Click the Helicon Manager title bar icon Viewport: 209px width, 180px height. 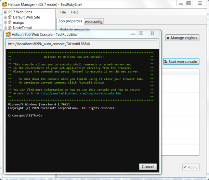4,3
